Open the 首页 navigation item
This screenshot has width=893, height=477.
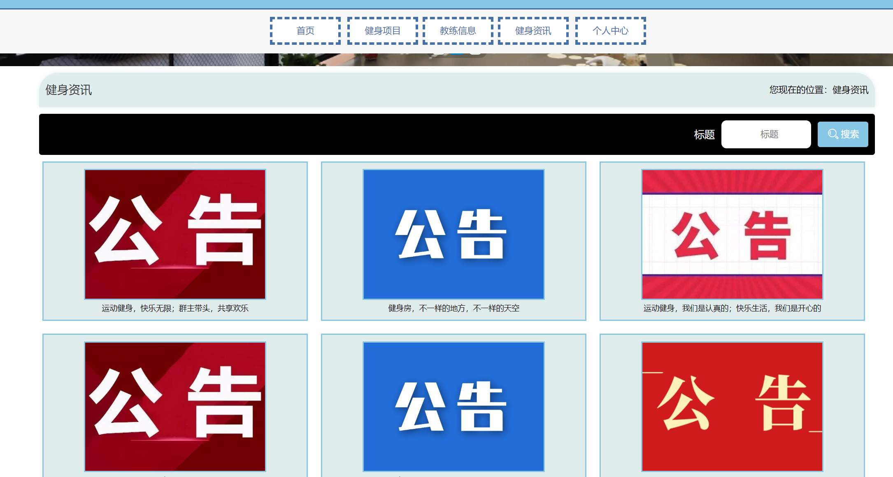point(305,30)
